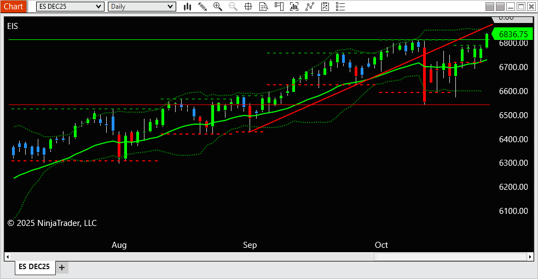Select the drawing tools pencil icon
This screenshot has height=279, width=538.
203,7
